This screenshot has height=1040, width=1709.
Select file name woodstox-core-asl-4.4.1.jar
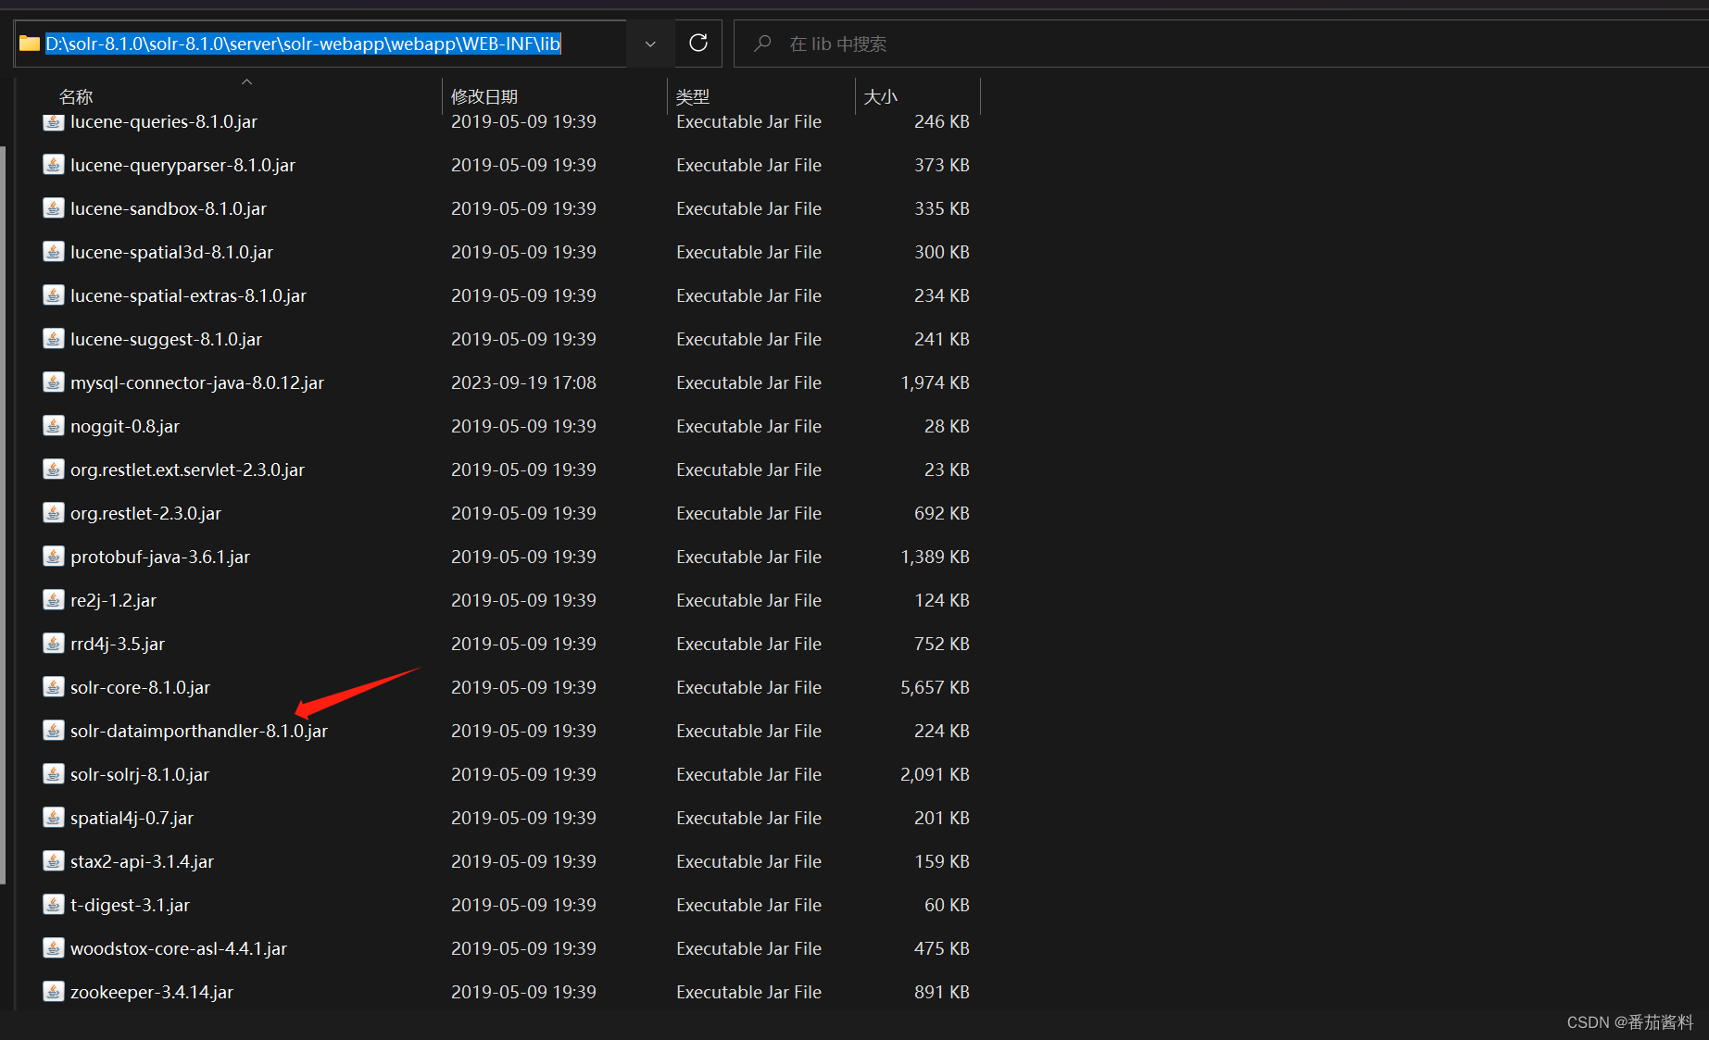pyautogui.click(x=179, y=948)
